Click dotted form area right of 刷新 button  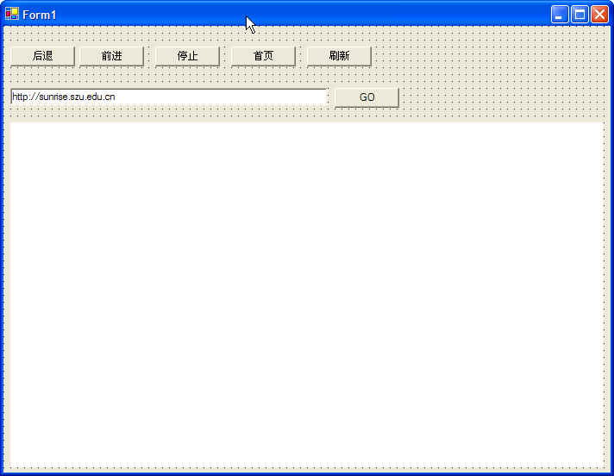483,56
